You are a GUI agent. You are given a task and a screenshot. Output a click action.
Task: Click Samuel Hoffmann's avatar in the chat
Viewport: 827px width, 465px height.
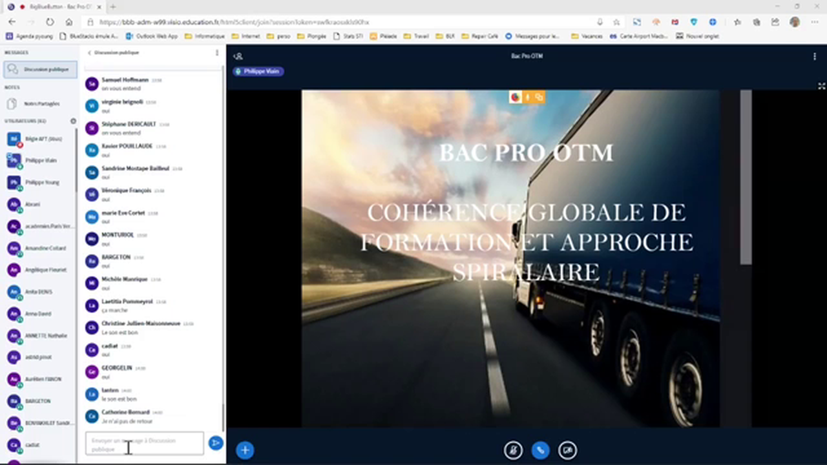pyautogui.click(x=91, y=83)
